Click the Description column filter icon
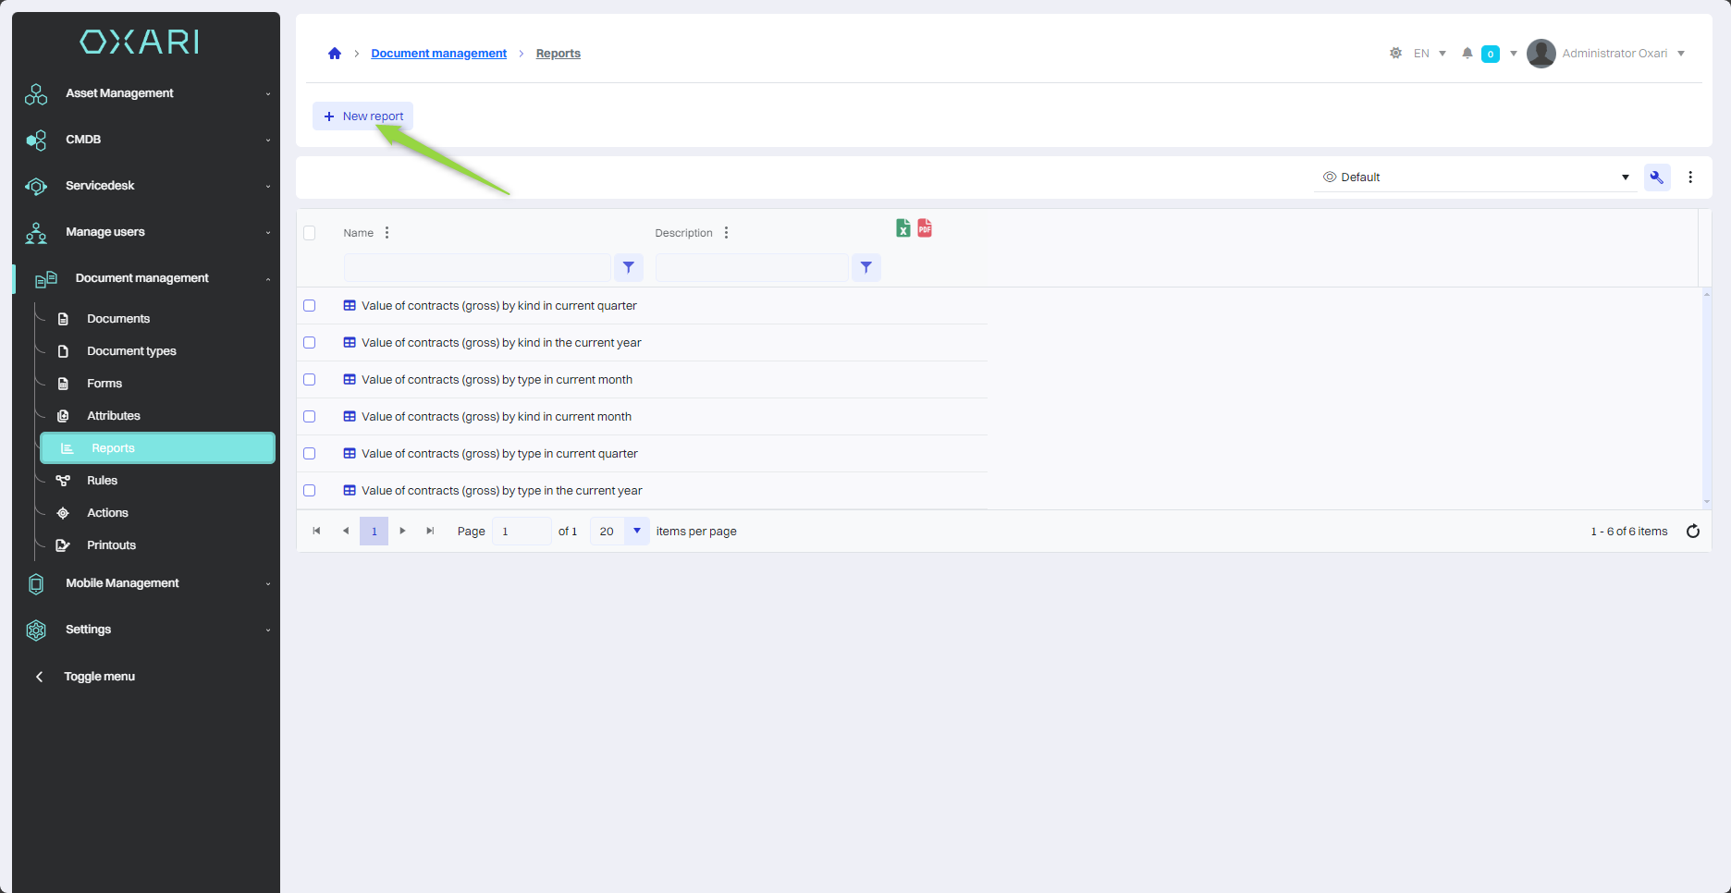1731x893 pixels. (x=865, y=268)
